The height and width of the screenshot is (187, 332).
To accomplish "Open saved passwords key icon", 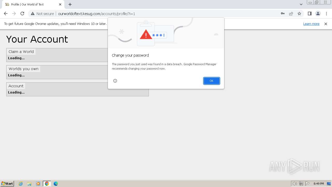I will tap(283, 14).
